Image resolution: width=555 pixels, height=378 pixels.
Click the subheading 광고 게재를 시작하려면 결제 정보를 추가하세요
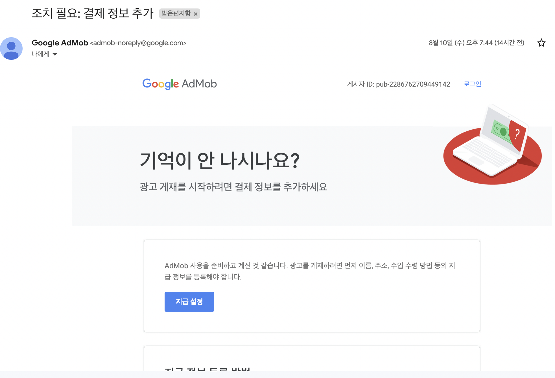(x=233, y=187)
